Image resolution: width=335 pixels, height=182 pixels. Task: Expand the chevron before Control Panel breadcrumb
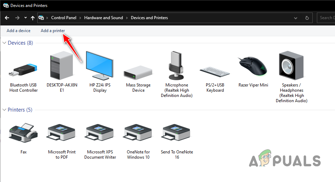[x=47, y=18]
